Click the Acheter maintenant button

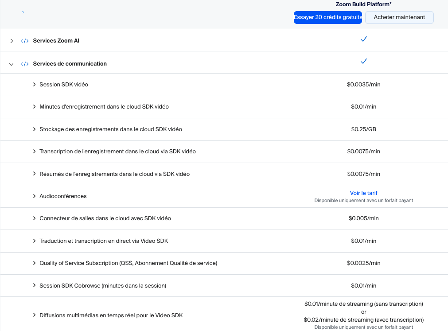coord(399,17)
